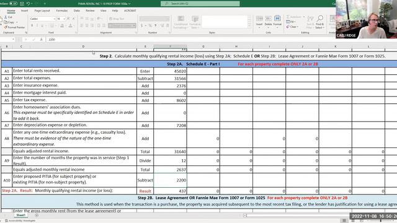Open the Review ribbon tab
Screen dimensions: 397x223
point(90,11)
